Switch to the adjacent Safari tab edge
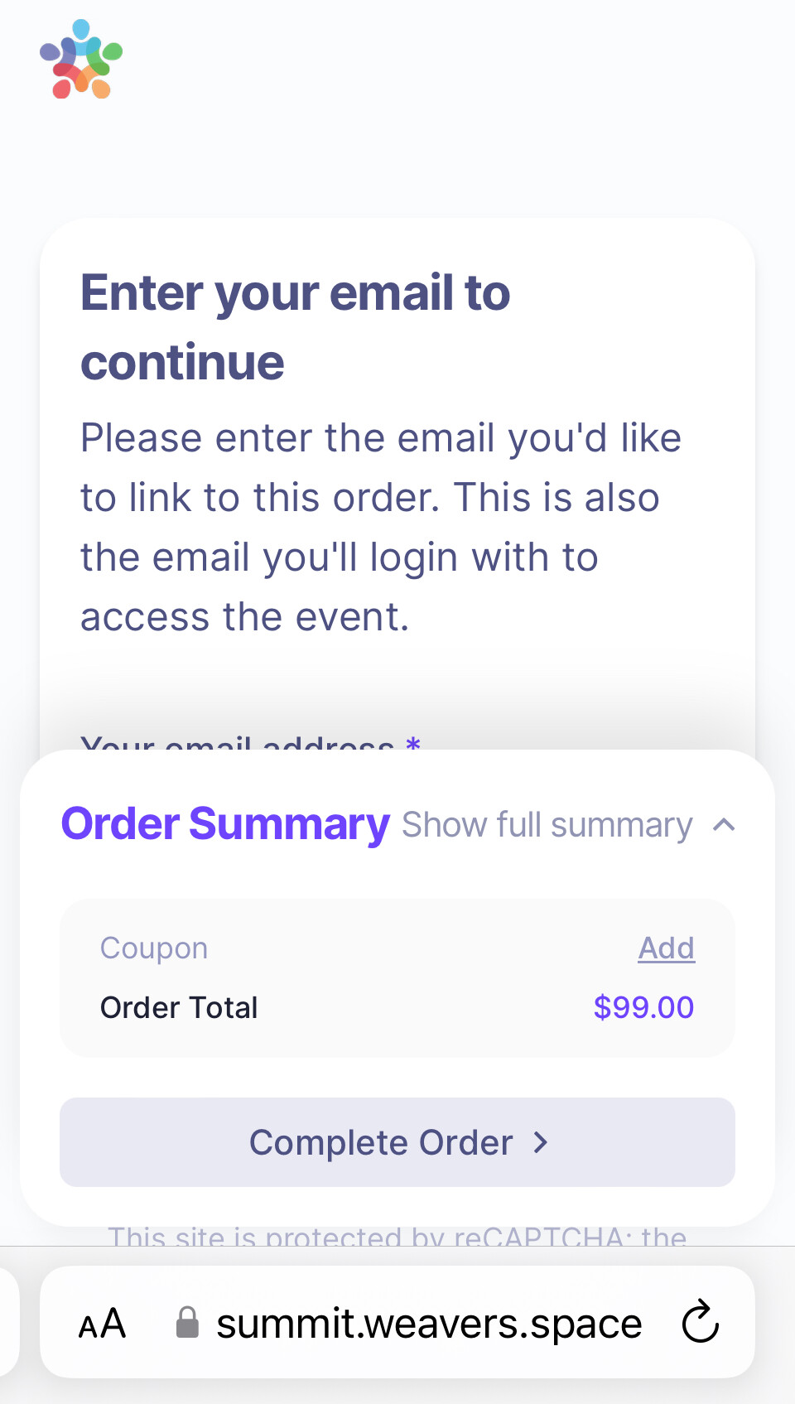 pos(8,1322)
